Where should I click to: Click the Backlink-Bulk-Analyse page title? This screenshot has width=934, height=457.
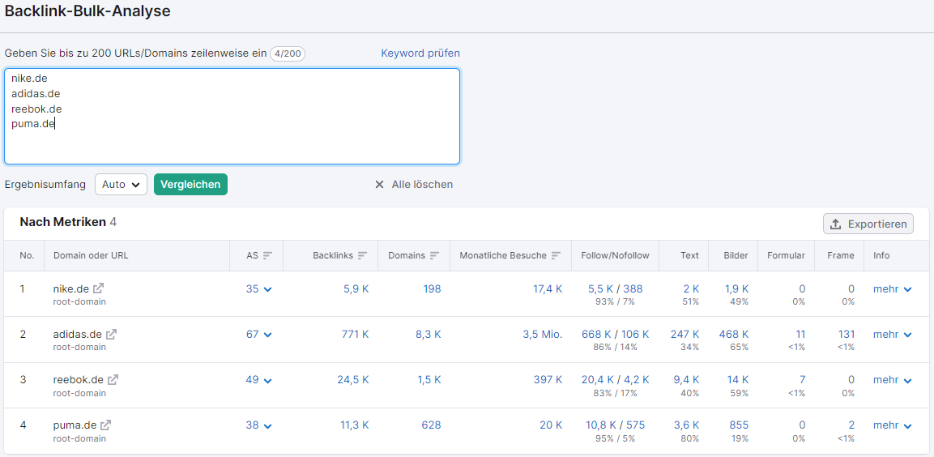(x=87, y=11)
